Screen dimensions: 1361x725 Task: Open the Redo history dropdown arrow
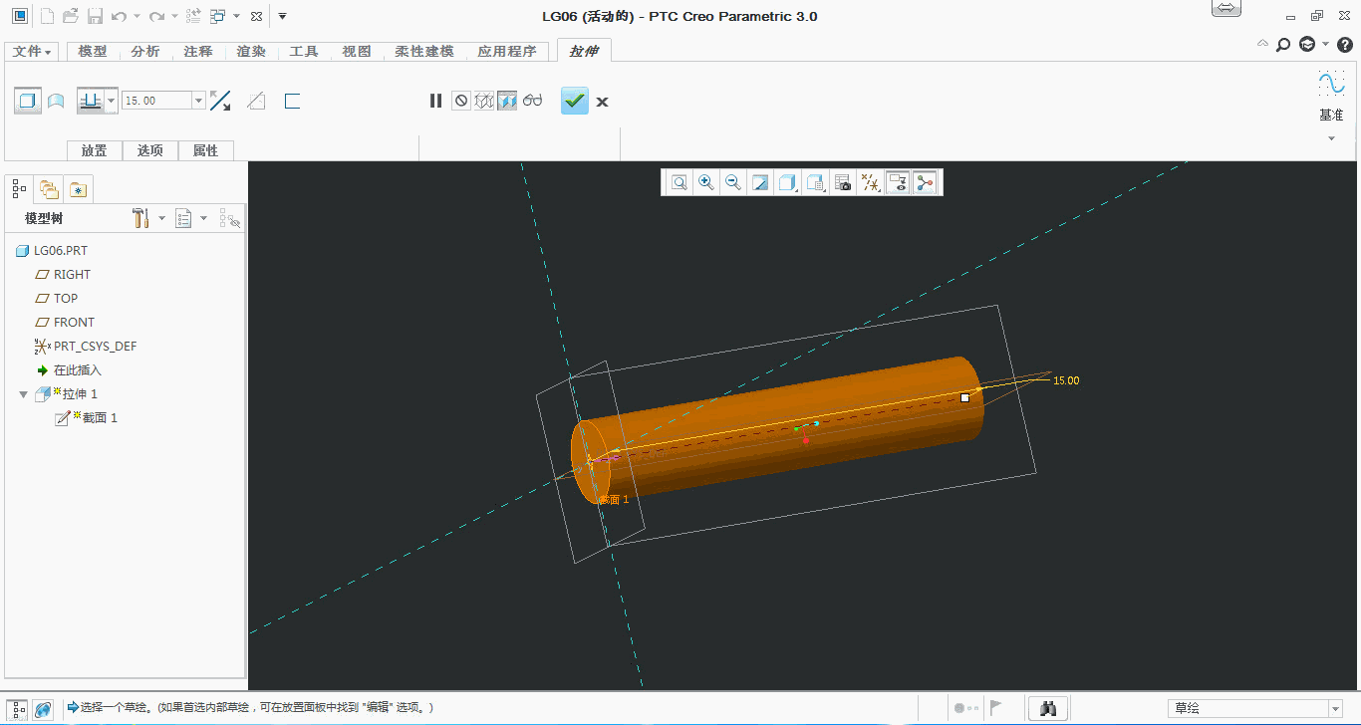tap(173, 17)
